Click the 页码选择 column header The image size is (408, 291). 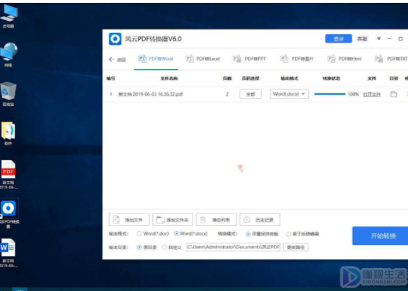coord(250,78)
